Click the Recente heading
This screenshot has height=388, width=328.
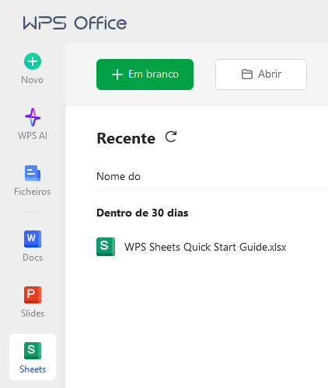pyautogui.click(x=126, y=138)
